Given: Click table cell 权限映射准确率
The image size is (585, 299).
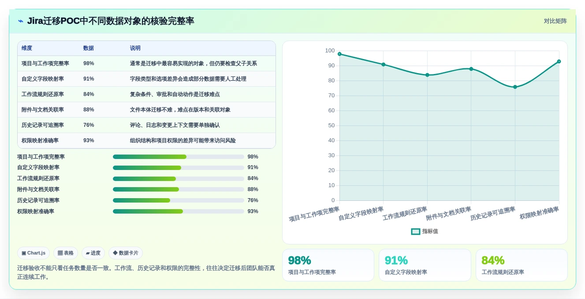Looking at the screenshot, I should point(40,140).
